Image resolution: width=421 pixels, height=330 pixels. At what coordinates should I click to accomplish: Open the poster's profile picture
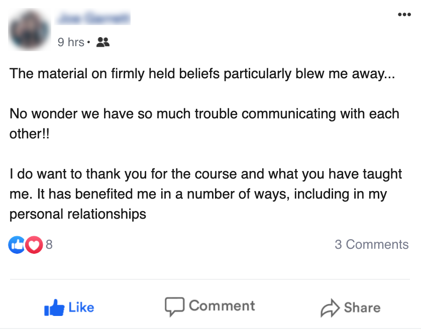coord(29,30)
